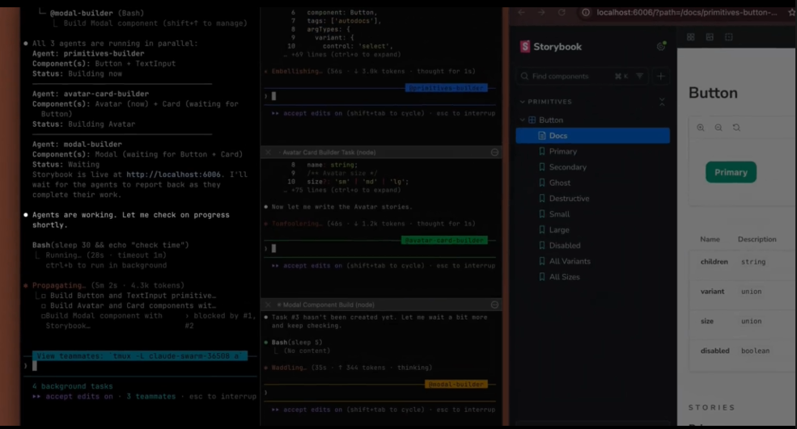Click the zoom in icon in Button preview
The image size is (797, 429).
701,128
